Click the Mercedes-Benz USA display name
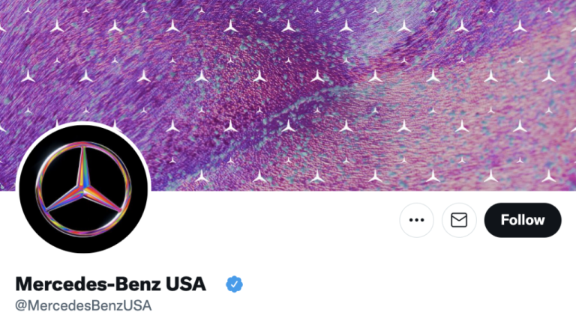This screenshot has width=576, height=327. pyautogui.click(x=110, y=284)
